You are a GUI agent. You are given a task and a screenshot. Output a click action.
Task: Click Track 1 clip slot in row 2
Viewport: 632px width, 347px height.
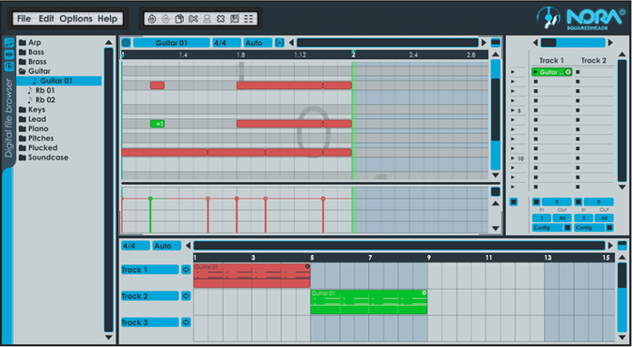[x=535, y=82]
